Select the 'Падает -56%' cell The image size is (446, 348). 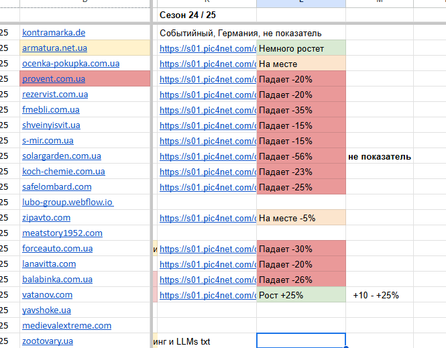[x=301, y=156]
